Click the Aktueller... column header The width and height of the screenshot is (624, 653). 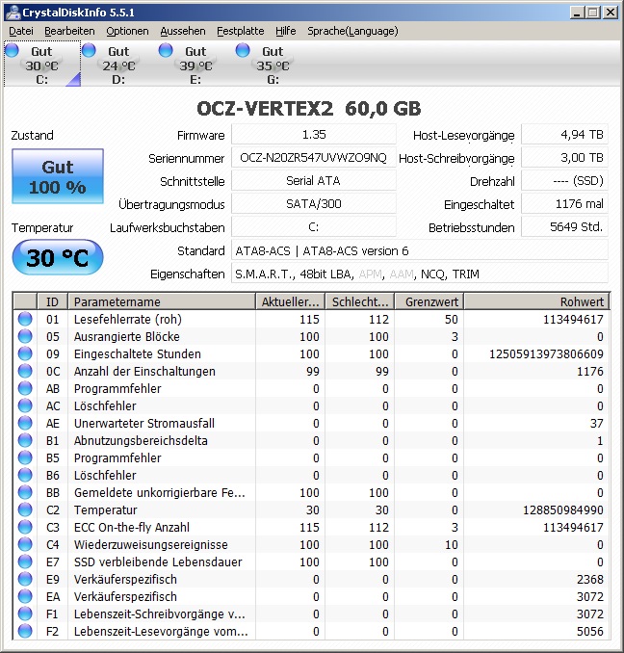click(291, 301)
